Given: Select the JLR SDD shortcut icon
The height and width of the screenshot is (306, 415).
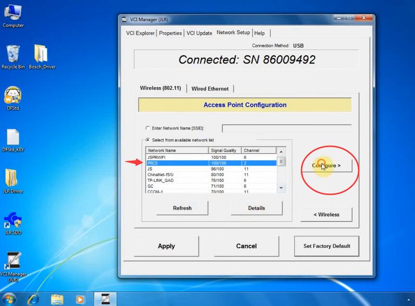Looking at the screenshot, I should coord(13,223).
